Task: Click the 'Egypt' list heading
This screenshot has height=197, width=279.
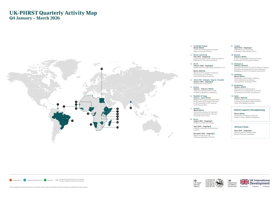Action: pyautogui.click(x=236, y=96)
